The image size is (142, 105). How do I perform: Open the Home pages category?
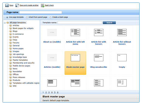18,48
